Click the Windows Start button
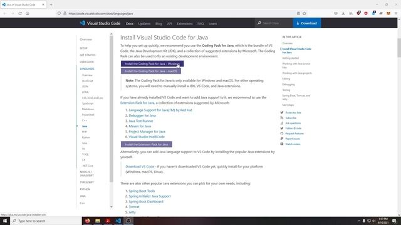 tap(5, 221)
